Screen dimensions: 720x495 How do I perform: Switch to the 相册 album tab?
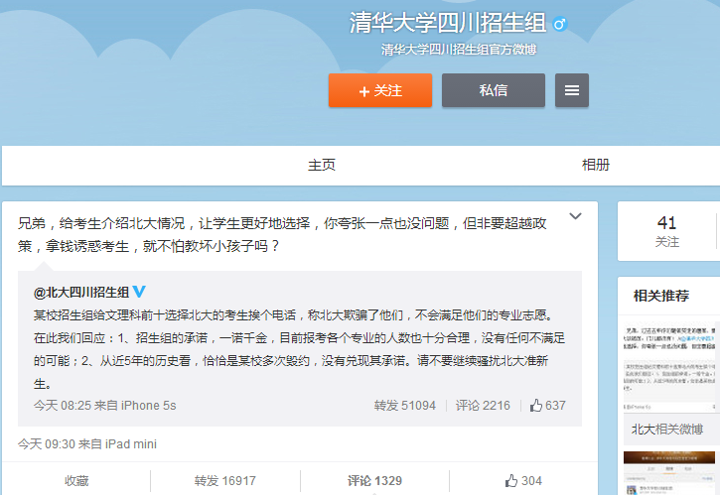point(596,165)
